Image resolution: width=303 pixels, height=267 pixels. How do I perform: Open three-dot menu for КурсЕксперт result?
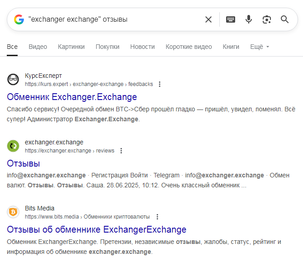[x=160, y=84]
